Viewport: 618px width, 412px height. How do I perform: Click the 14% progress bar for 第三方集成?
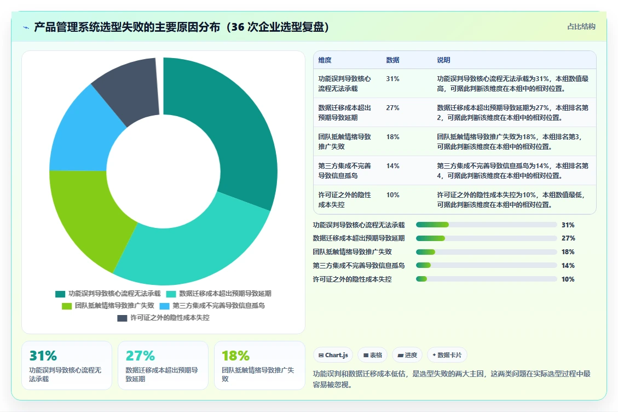click(487, 266)
